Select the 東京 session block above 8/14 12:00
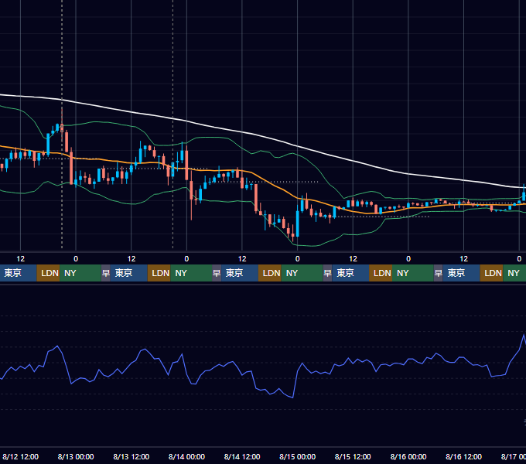 tap(240, 273)
